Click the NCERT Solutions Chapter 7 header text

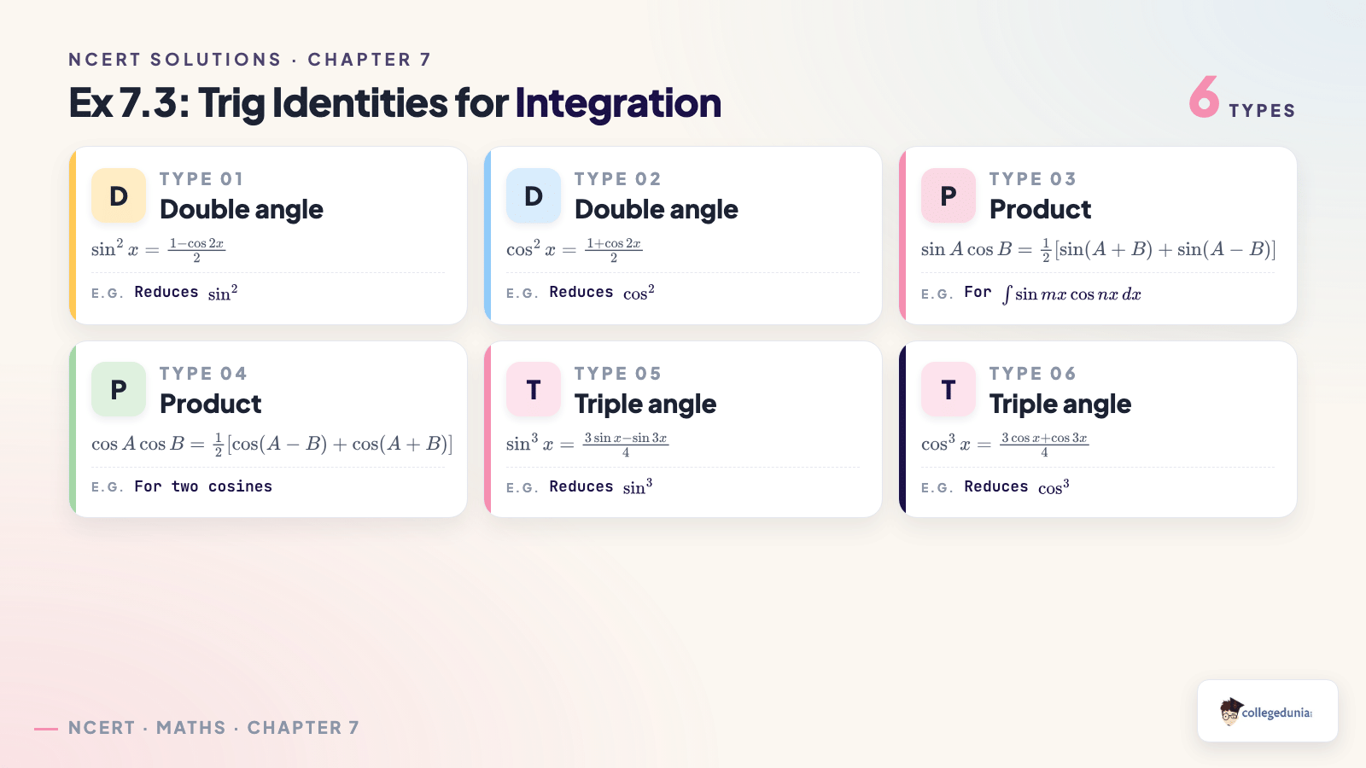[x=249, y=60]
